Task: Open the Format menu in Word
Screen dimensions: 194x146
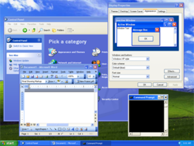Action: [x=54, y=72]
